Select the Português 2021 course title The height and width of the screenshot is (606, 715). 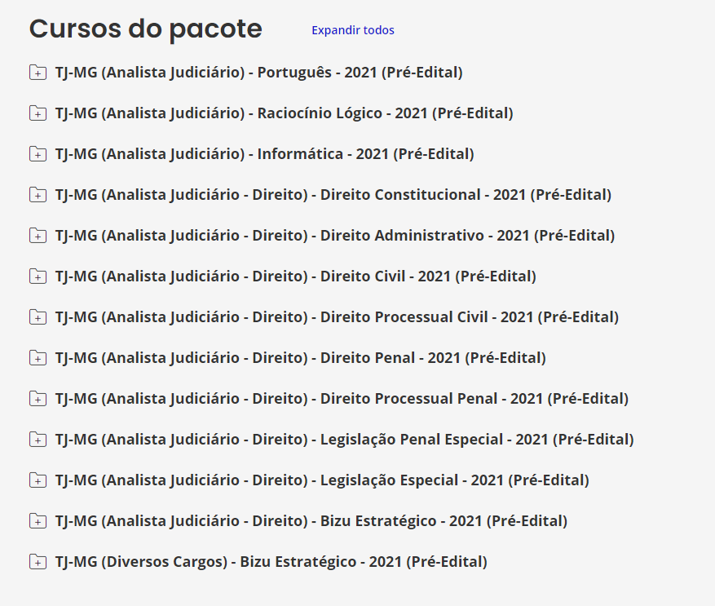click(x=258, y=73)
